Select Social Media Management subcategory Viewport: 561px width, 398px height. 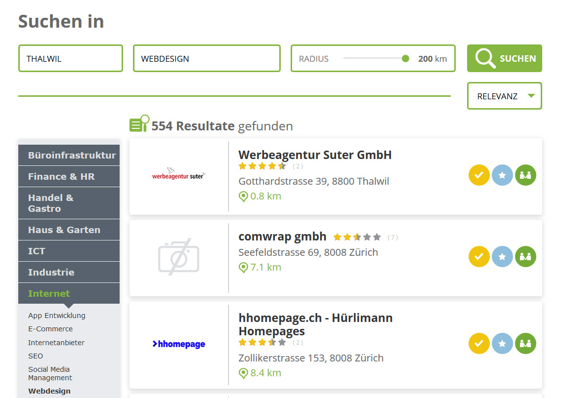50,373
